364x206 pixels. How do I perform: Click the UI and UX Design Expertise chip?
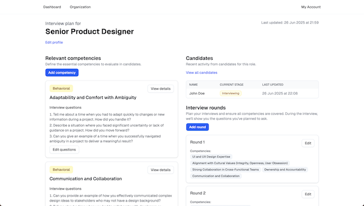click(x=211, y=157)
